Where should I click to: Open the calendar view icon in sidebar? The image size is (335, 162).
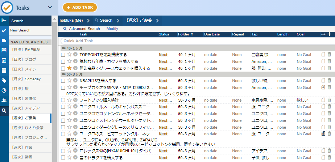coord(4,60)
